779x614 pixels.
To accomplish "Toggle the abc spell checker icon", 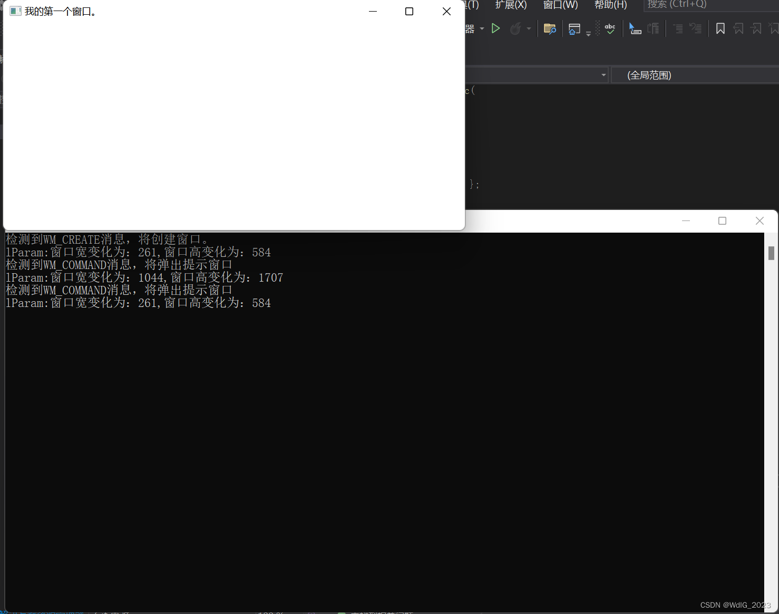I will click(610, 28).
